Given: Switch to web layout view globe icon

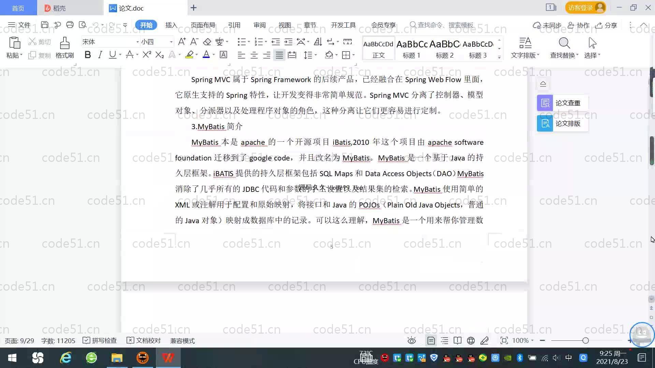Looking at the screenshot, I should (x=471, y=340).
